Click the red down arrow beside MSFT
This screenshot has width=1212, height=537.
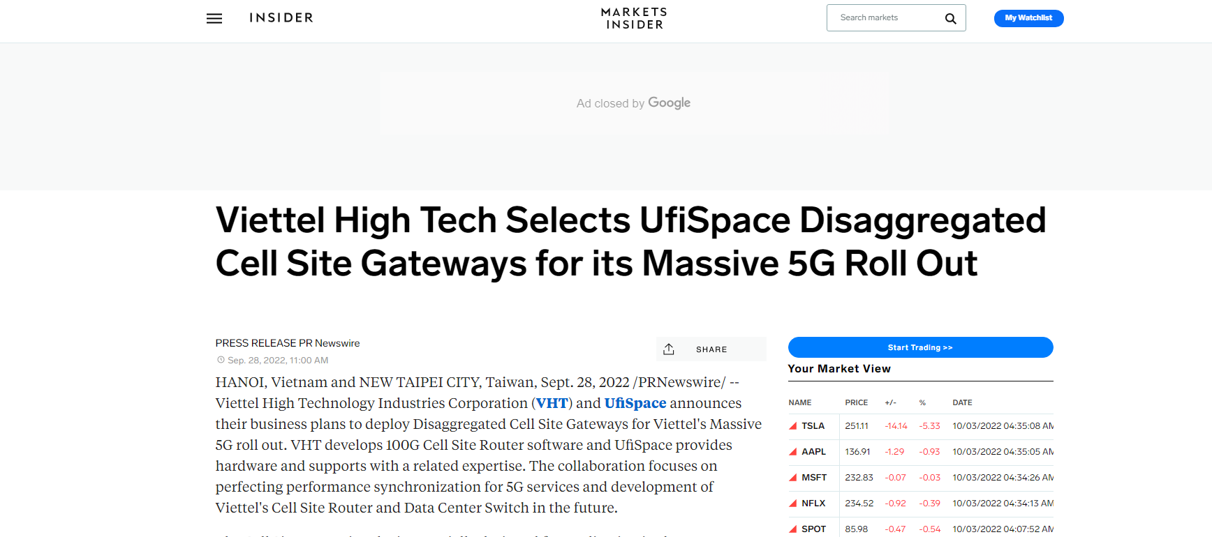tap(793, 478)
